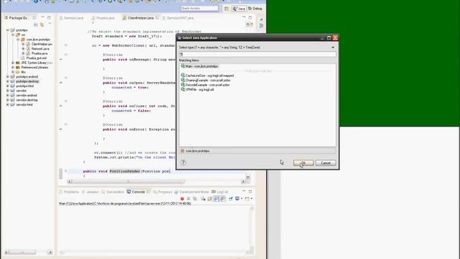Click the Clear Console icon
Viewport: 460px width, 259px height.
pos(203,199)
